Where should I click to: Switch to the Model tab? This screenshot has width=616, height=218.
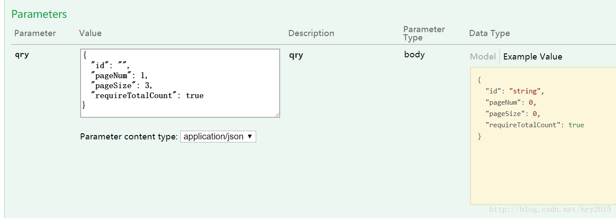tap(483, 56)
